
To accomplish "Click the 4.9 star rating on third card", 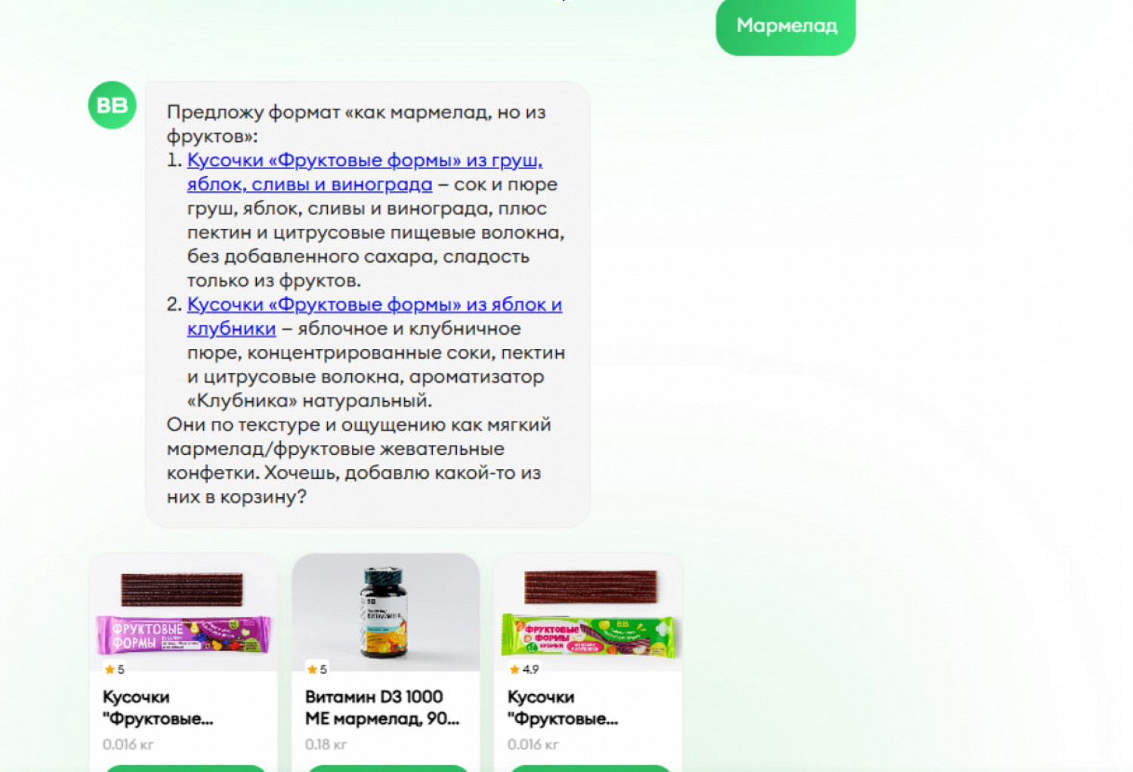I will click(524, 669).
